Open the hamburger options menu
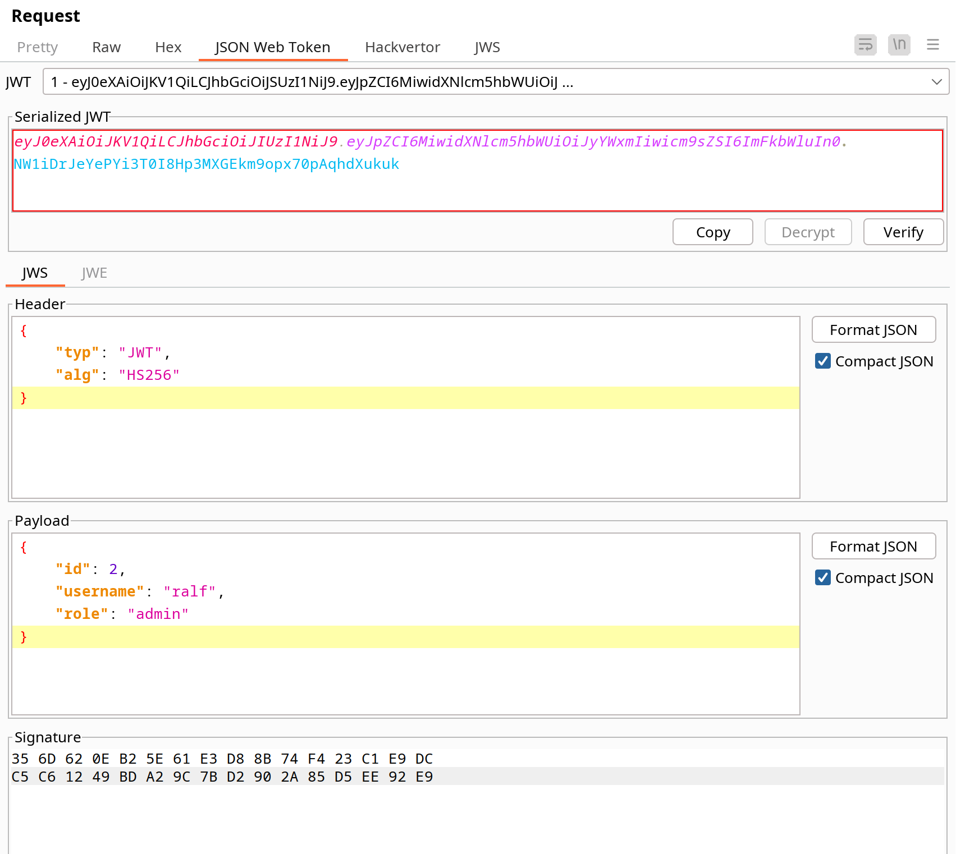 [933, 45]
